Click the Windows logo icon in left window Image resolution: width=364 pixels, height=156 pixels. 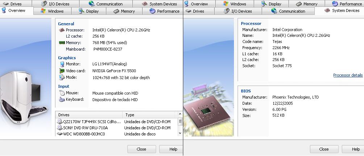click(43, 11)
